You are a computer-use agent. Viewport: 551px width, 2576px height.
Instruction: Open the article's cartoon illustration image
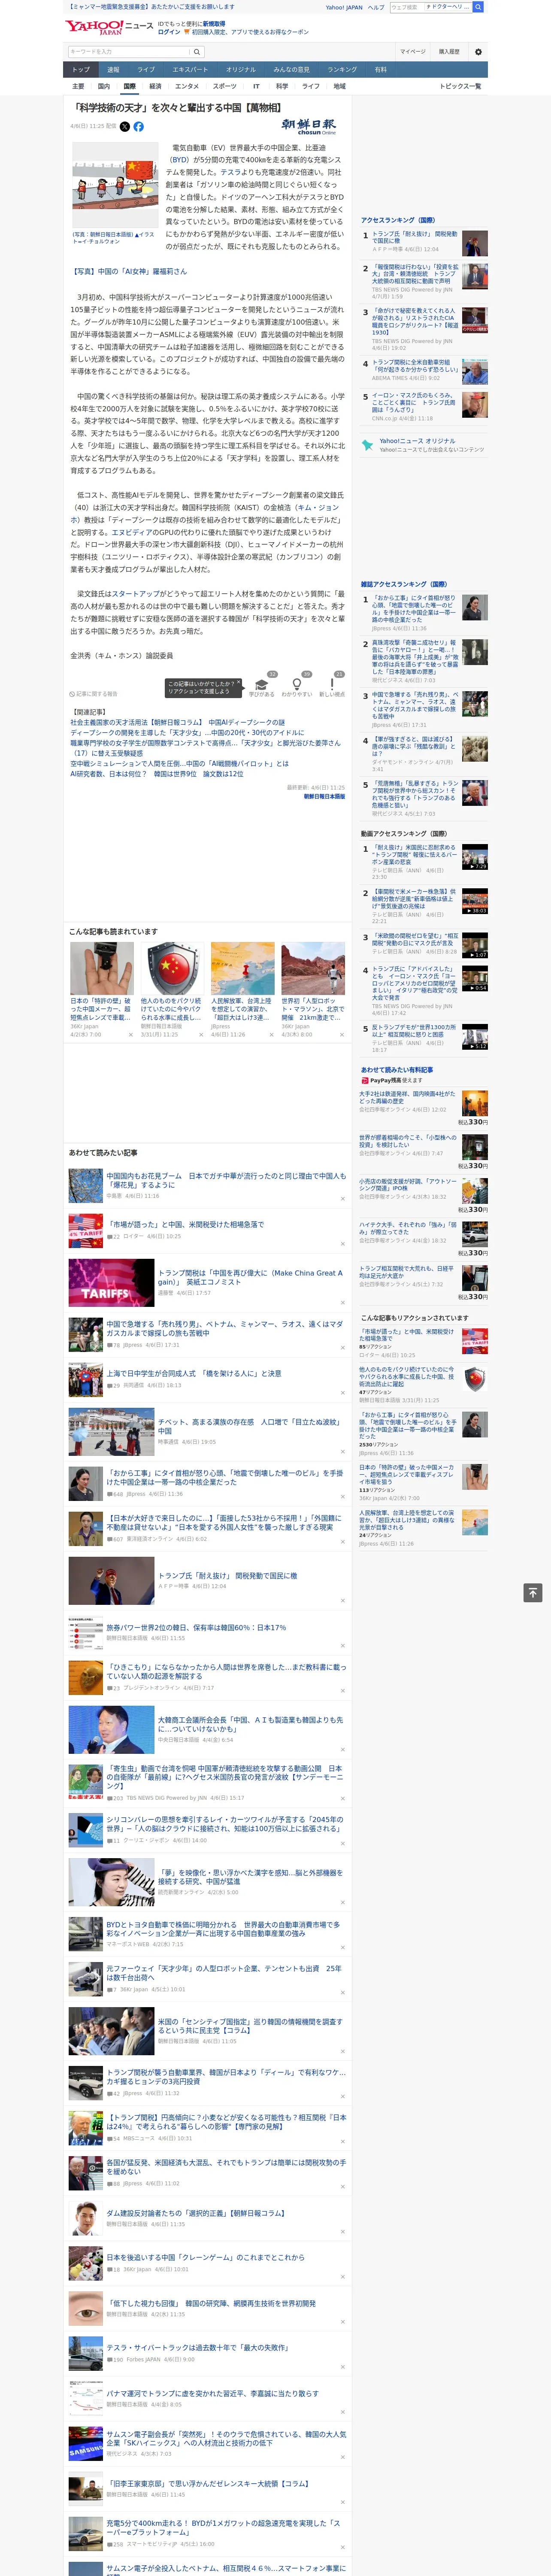pos(114,186)
